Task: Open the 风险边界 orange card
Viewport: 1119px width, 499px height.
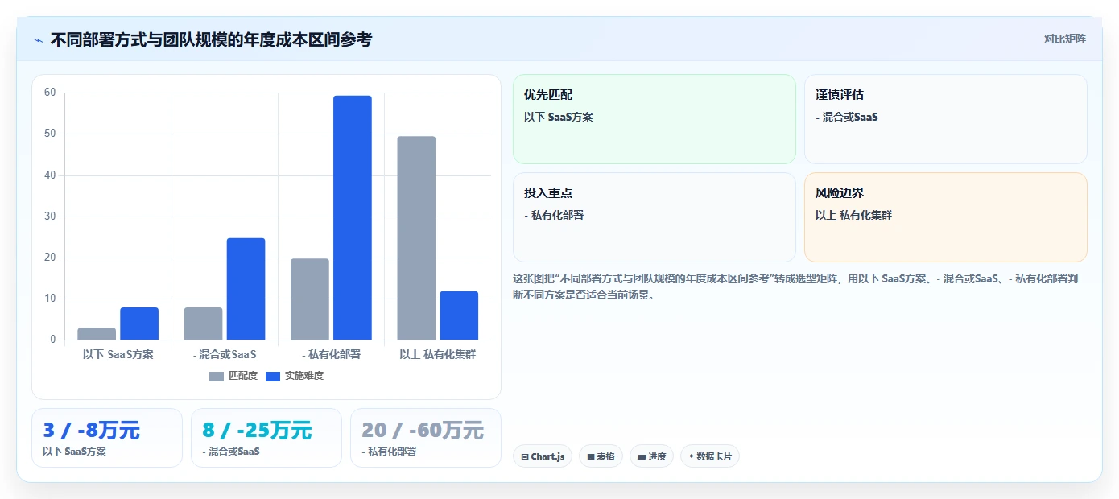Action: pos(945,217)
